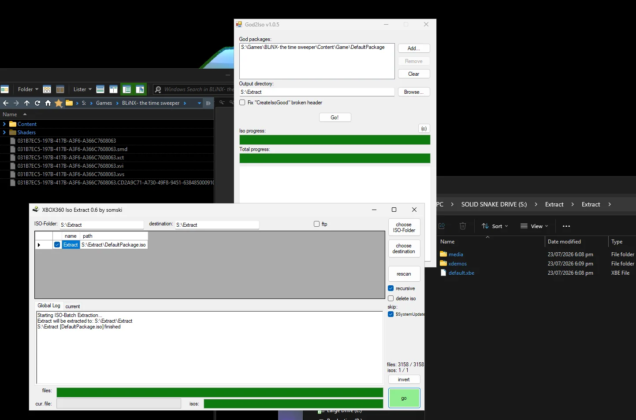Click the Clear button in God2Iso
Screen dimensions: 636x420
click(x=414, y=74)
